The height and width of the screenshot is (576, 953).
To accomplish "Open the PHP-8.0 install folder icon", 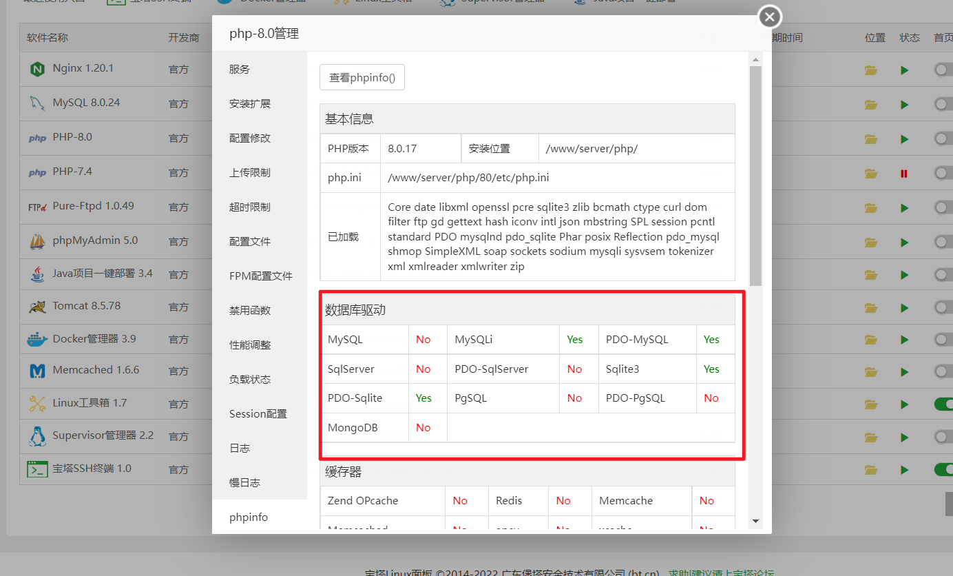I will tap(871, 138).
